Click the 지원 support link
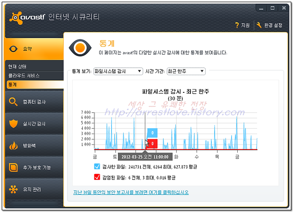 [245, 25]
